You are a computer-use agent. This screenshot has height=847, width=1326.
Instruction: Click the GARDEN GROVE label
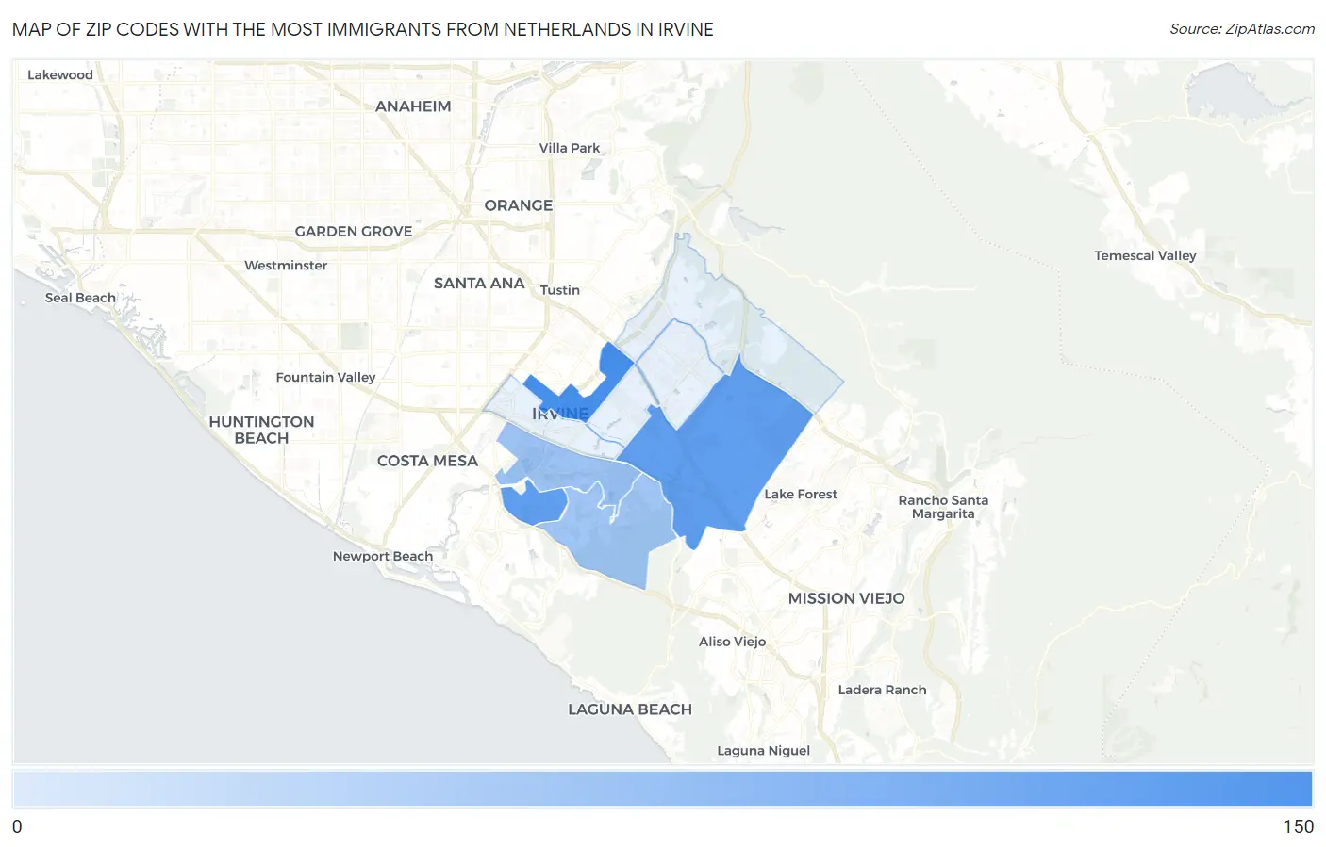pyautogui.click(x=354, y=231)
